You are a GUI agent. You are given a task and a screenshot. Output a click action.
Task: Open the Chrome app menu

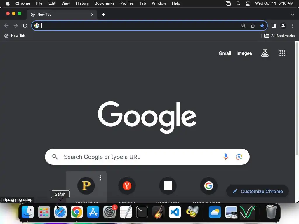[23, 3]
